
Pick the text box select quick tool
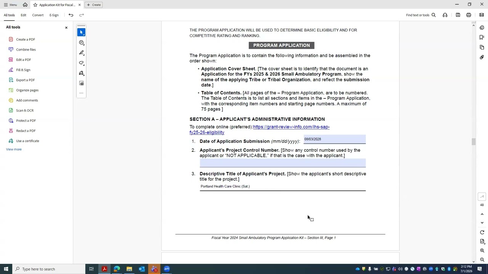pyautogui.click(x=81, y=83)
